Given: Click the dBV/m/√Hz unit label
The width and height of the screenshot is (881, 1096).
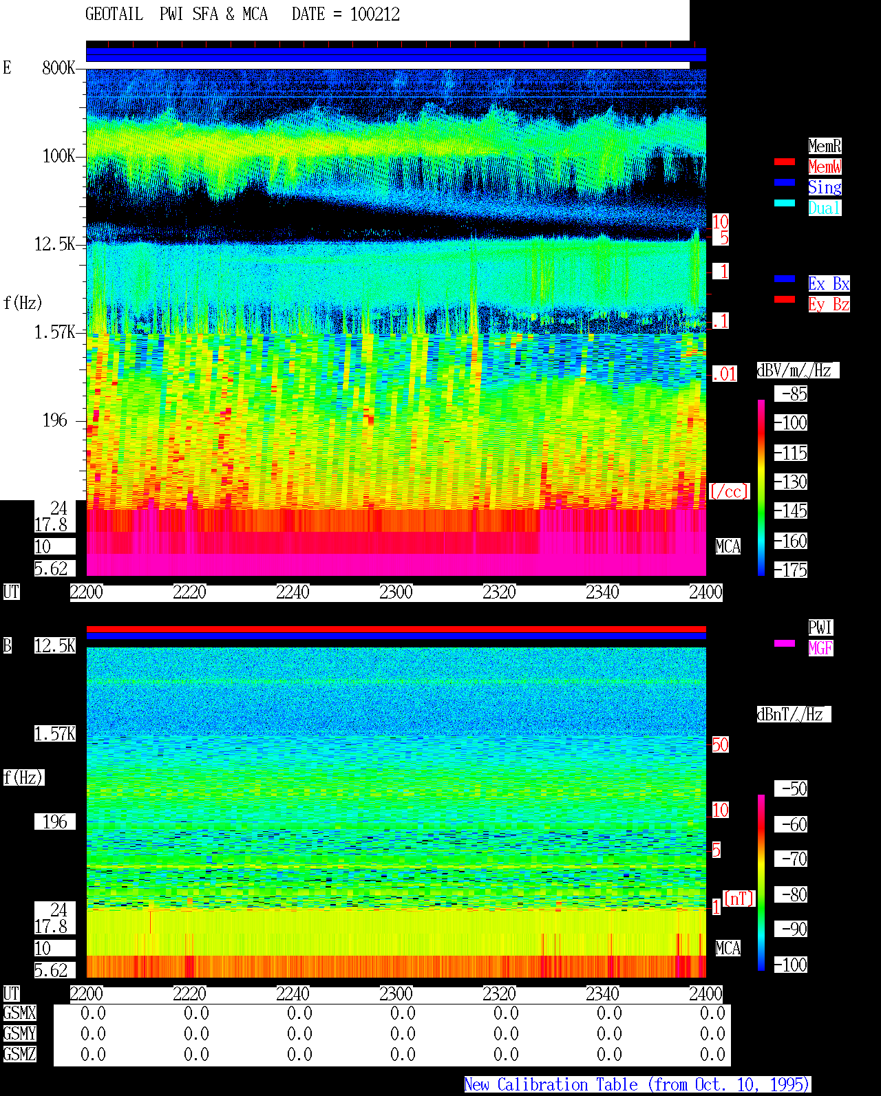Looking at the screenshot, I should point(798,370).
